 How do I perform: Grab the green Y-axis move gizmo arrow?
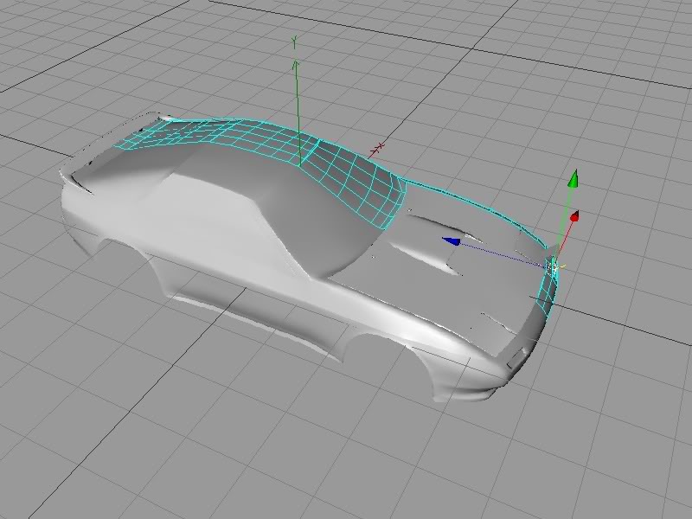click(571, 179)
